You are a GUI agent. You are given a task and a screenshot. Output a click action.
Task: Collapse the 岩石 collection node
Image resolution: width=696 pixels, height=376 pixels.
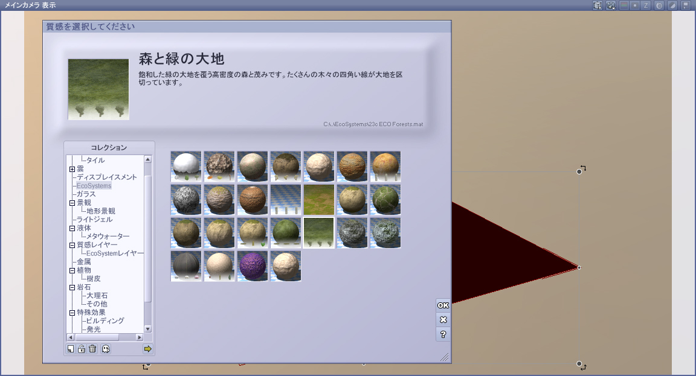tap(72, 287)
